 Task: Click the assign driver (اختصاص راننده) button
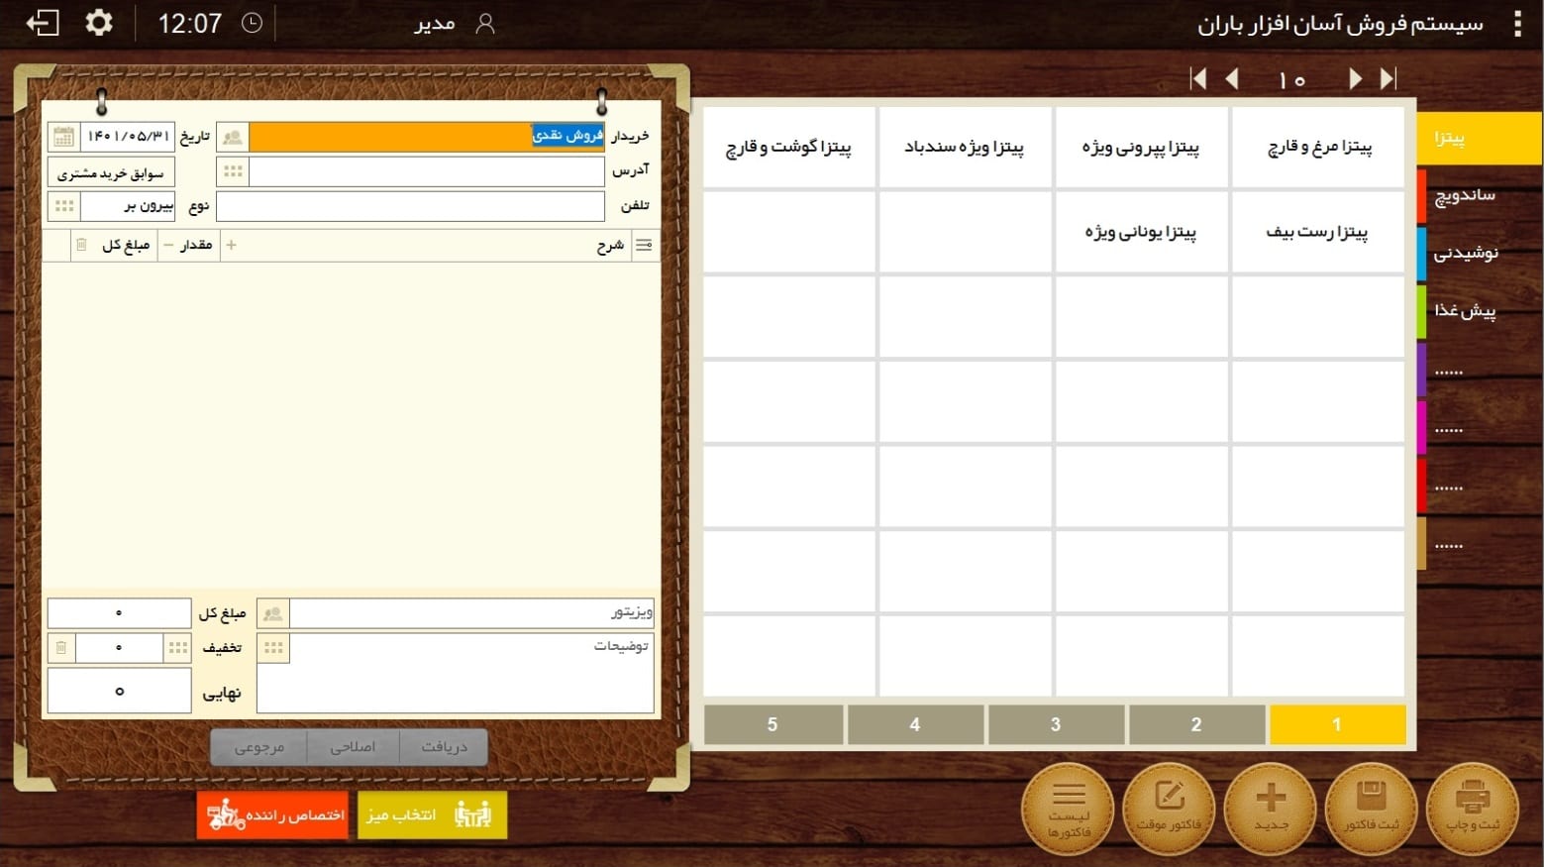point(273,814)
